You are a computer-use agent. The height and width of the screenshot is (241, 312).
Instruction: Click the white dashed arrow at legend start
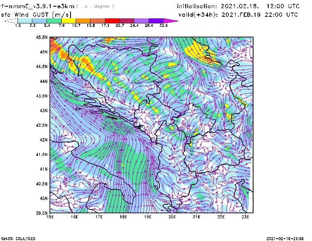click(11, 21)
